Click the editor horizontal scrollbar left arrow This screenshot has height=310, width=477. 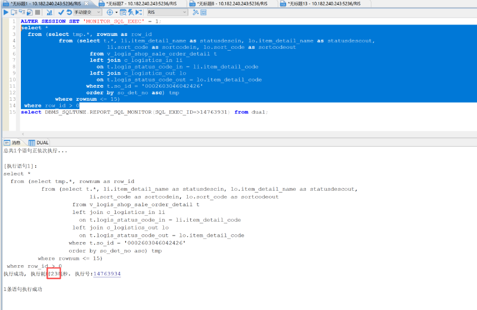23,134
